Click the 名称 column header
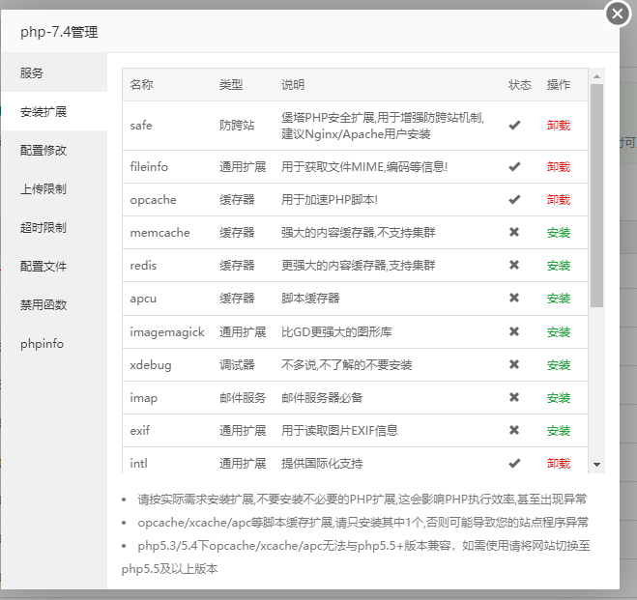The height and width of the screenshot is (600, 637). click(141, 84)
